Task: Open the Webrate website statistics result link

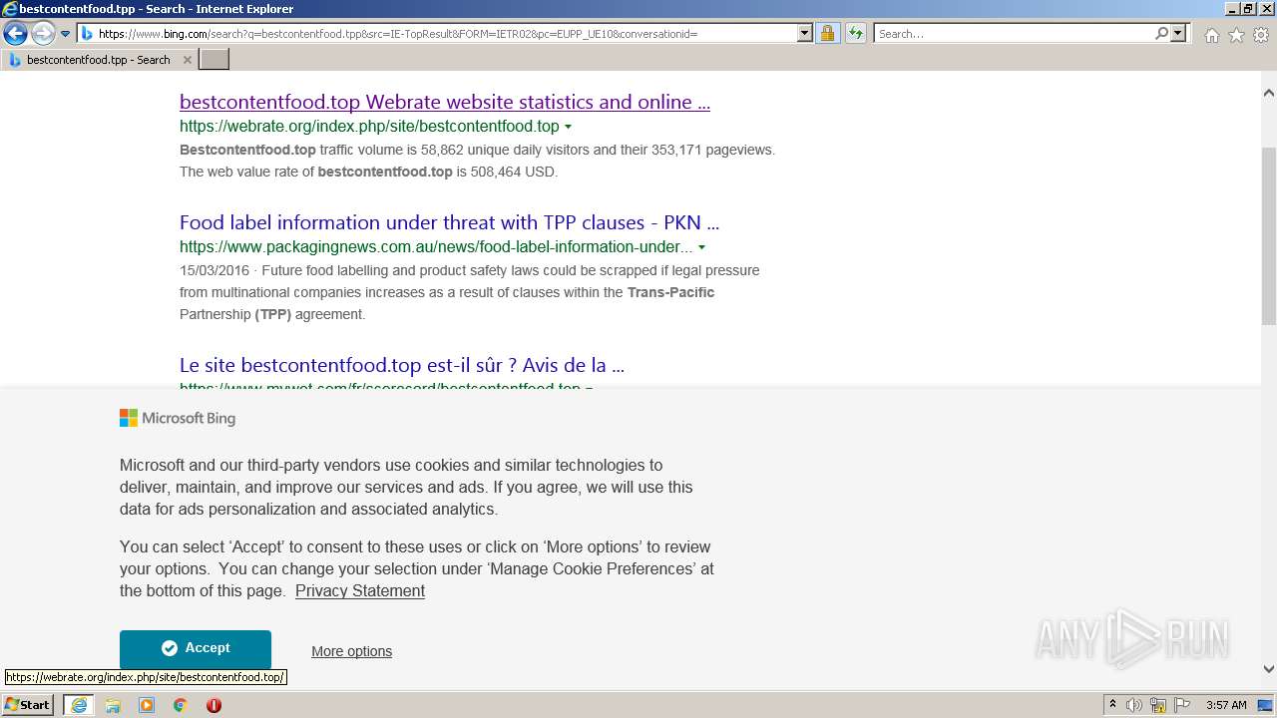Action: [x=445, y=102]
